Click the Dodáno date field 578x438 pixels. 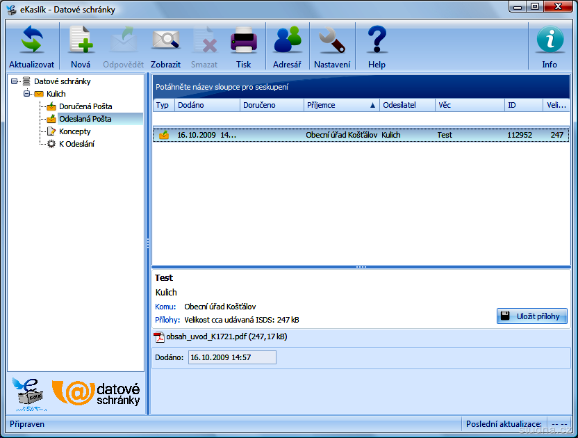[x=232, y=357]
